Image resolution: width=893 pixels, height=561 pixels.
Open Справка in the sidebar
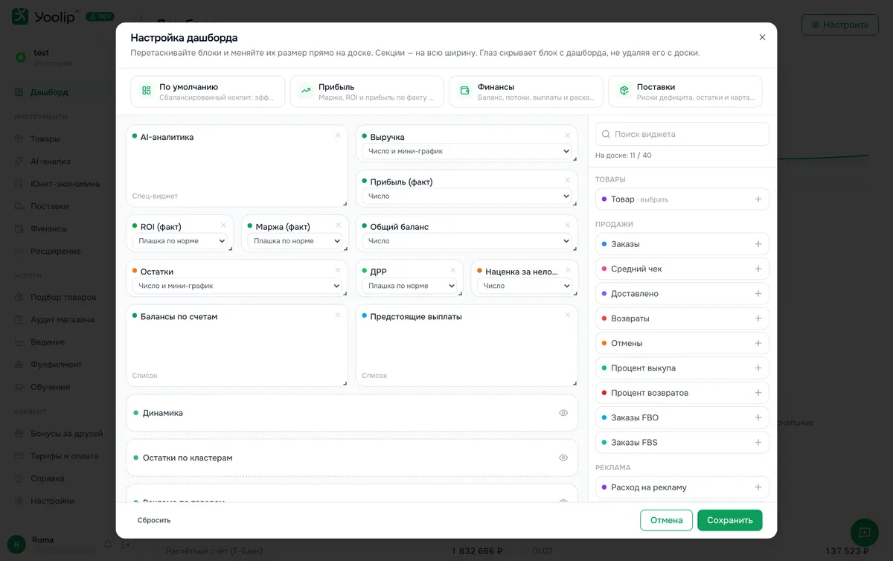40,478
